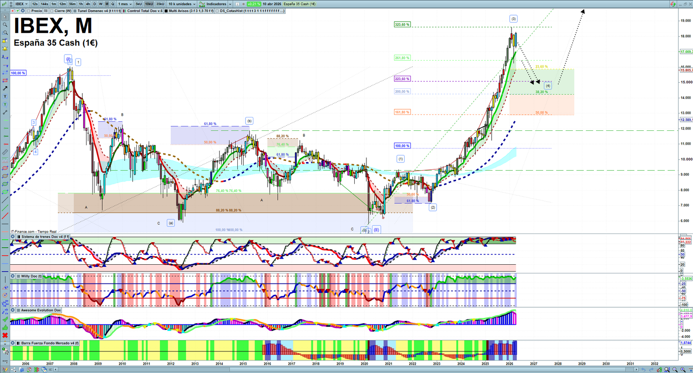This screenshot has height=373, width=693.
Task: Select the text box T tool
Action: pos(5,96)
